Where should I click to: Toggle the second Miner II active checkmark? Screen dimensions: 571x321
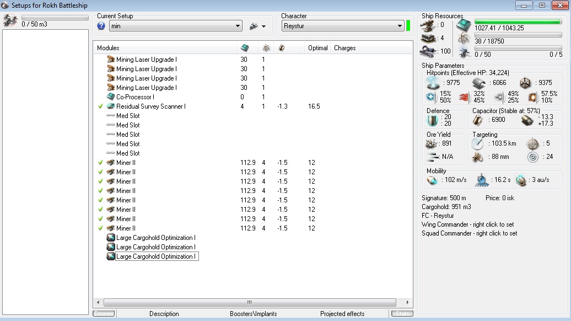100,172
